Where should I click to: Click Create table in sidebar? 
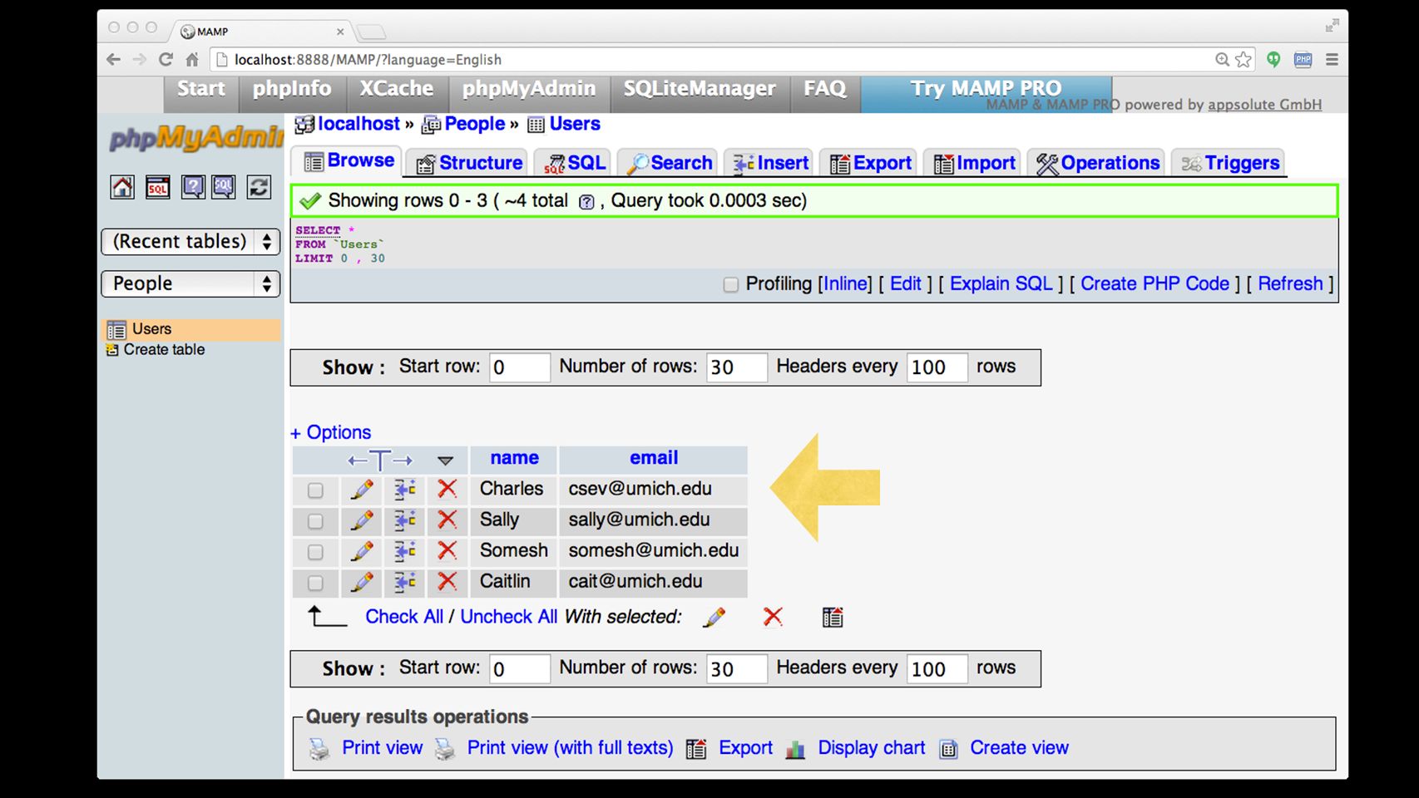click(x=164, y=350)
